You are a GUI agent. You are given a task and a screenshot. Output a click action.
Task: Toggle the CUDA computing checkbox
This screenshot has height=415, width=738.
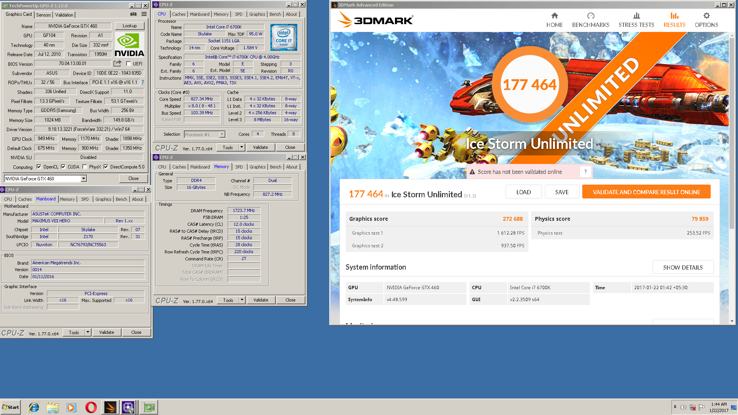63,167
